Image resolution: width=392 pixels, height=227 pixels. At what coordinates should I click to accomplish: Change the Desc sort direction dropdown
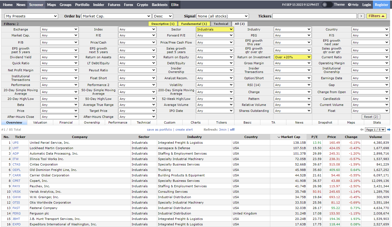point(163,16)
